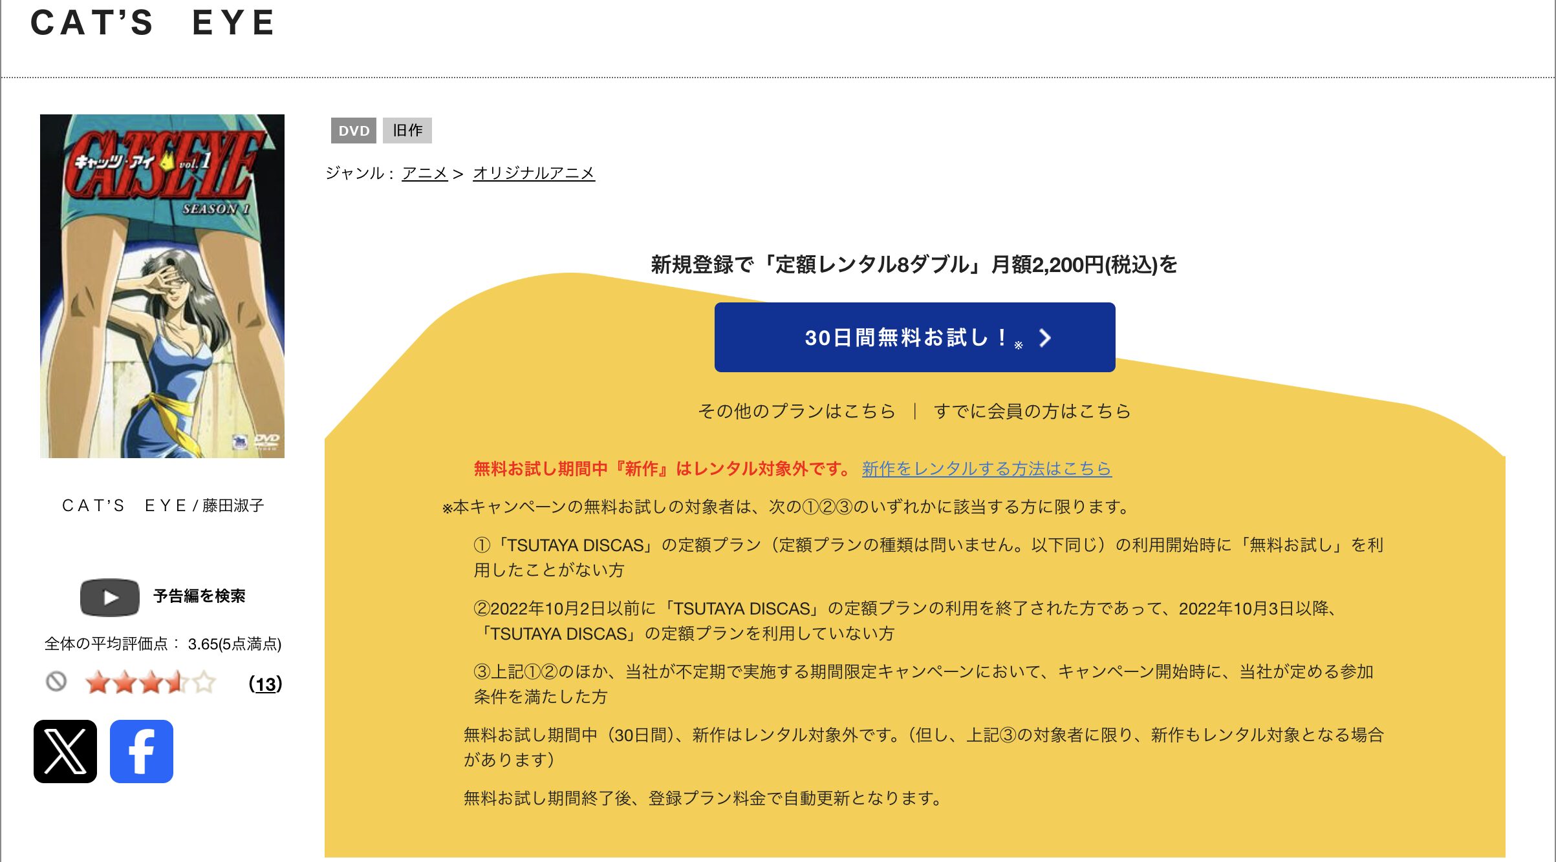Open 新作をレンタルする方法はこちら link
This screenshot has height=862, width=1556.
point(986,468)
